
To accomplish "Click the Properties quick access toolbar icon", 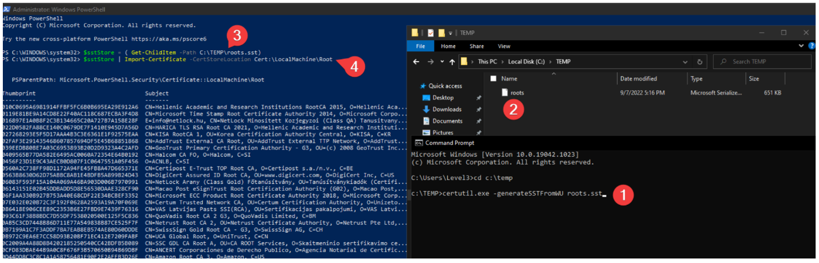I will click(x=429, y=33).
